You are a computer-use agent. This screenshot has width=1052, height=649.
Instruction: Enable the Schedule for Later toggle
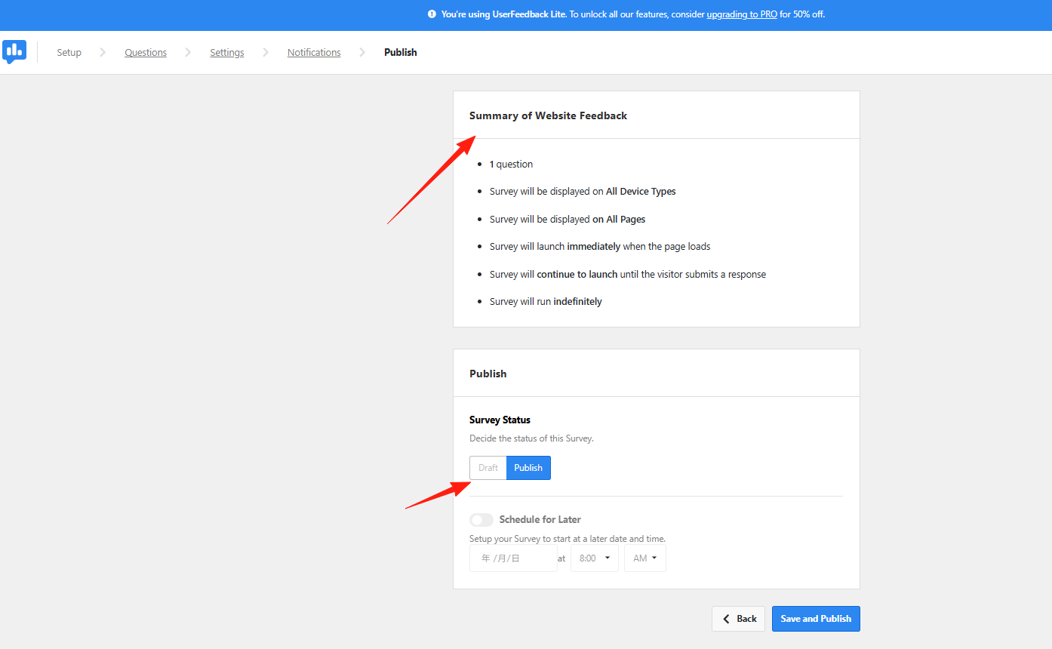[481, 519]
